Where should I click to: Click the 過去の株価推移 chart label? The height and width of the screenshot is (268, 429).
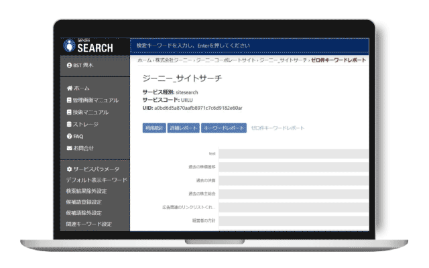[x=202, y=167]
